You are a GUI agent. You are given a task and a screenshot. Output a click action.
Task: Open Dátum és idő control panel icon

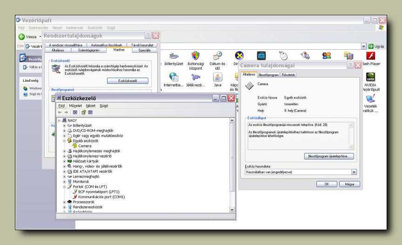point(217,57)
